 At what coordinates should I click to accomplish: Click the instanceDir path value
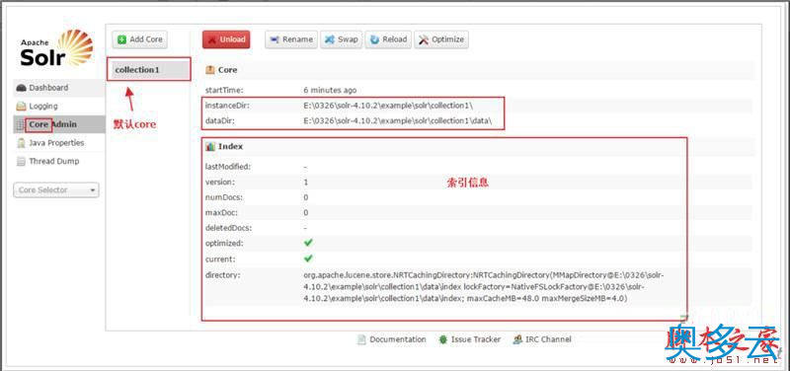click(388, 106)
